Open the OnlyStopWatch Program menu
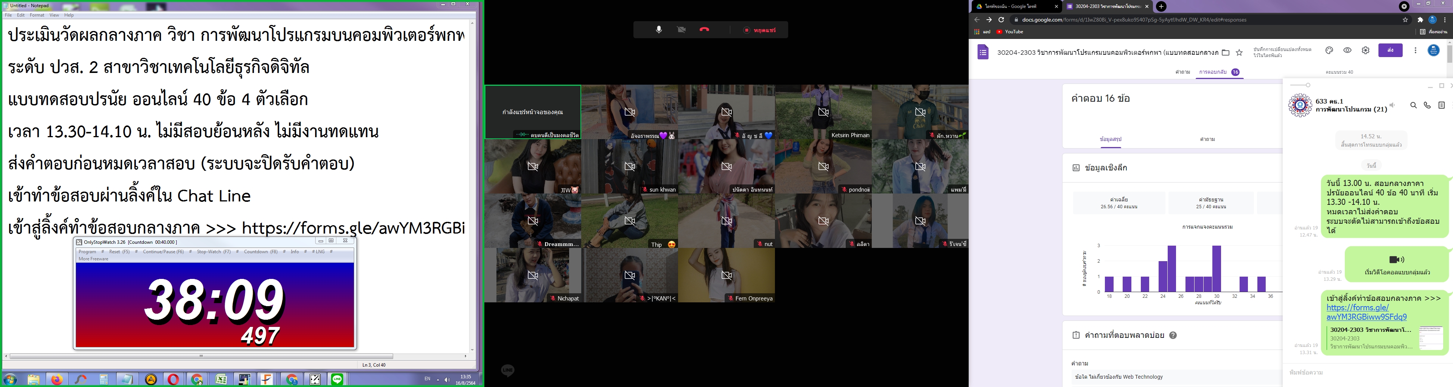This screenshot has width=1453, height=387. coord(87,252)
